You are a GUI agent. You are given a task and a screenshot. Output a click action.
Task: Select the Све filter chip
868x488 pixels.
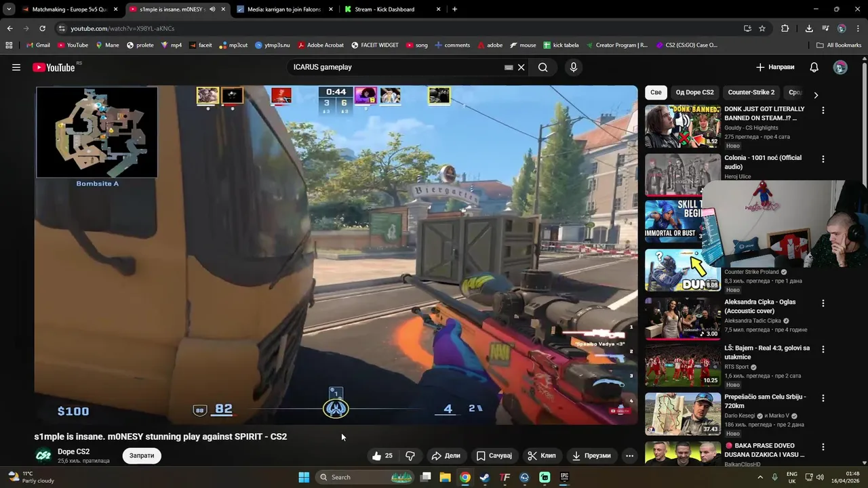(x=656, y=92)
